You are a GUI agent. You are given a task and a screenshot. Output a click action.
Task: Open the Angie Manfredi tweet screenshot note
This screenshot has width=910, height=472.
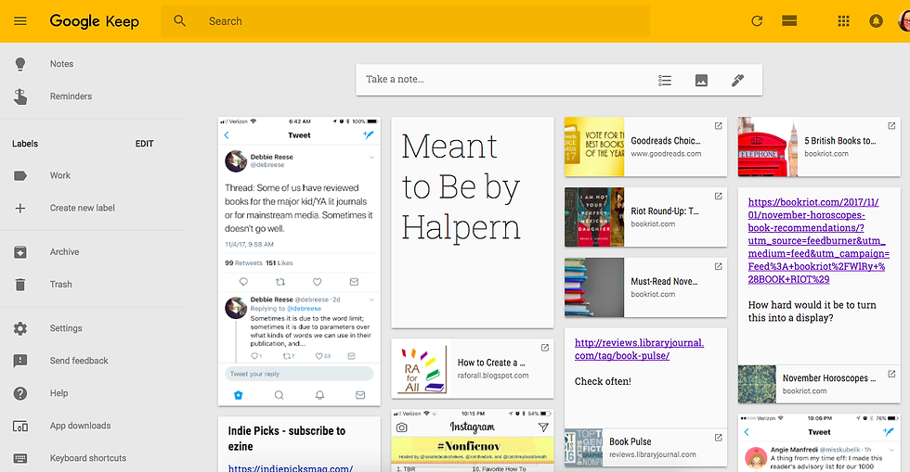(x=819, y=443)
